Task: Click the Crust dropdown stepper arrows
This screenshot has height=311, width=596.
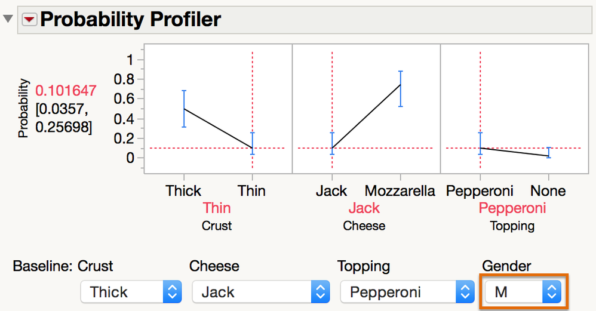Action: point(172,292)
